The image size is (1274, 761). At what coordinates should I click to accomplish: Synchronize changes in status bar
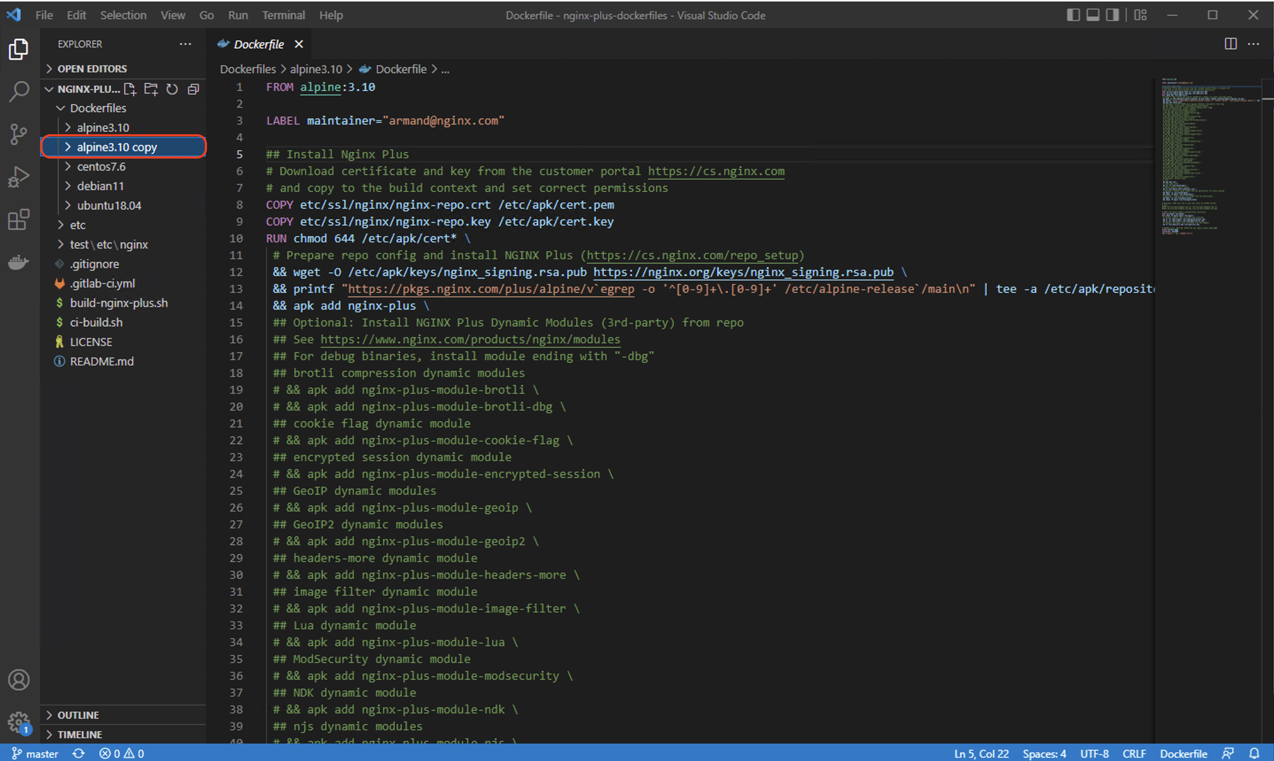point(78,753)
